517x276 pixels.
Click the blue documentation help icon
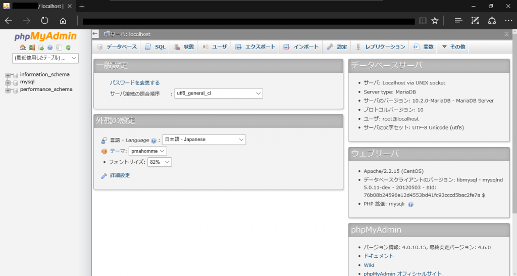(x=50, y=48)
